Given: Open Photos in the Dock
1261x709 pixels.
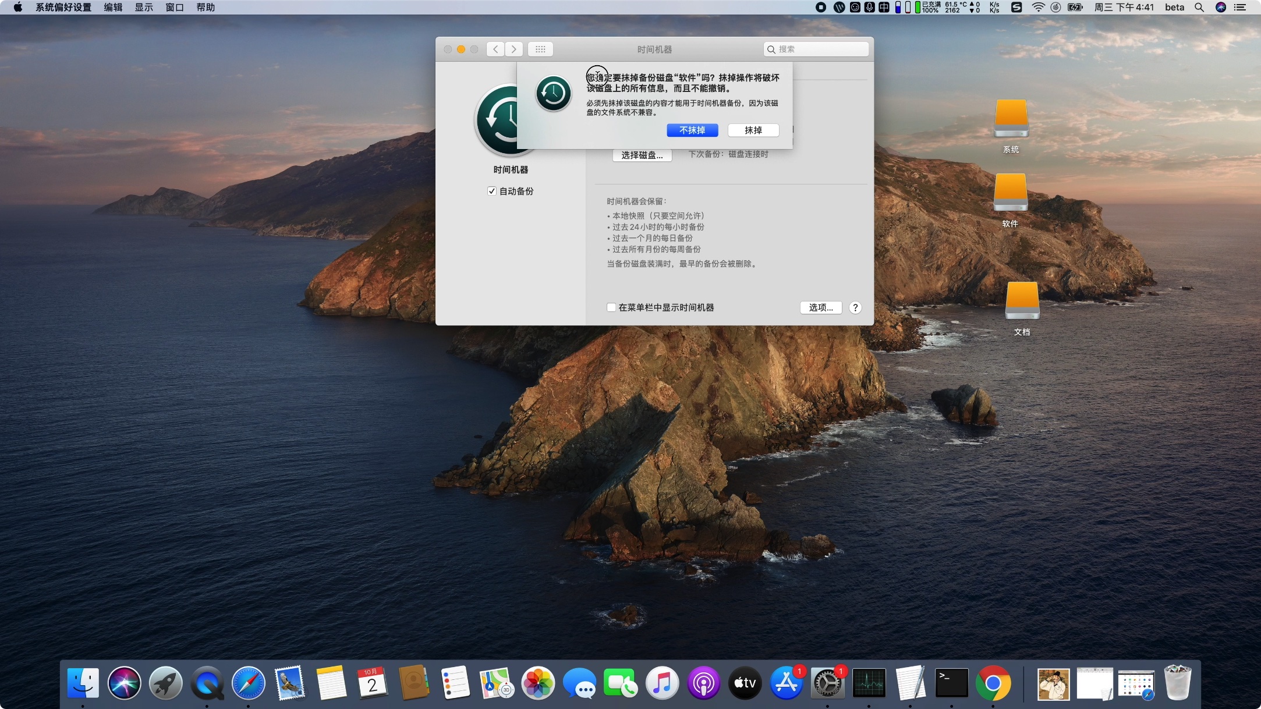Looking at the screenshot, I should (538, 683).
